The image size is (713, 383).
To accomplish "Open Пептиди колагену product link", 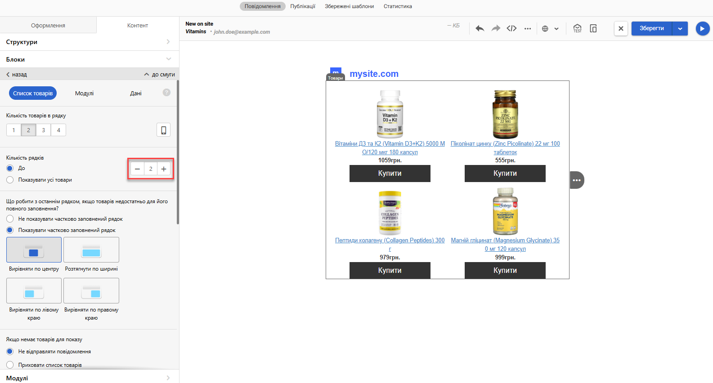I will (x=390, y=245).
